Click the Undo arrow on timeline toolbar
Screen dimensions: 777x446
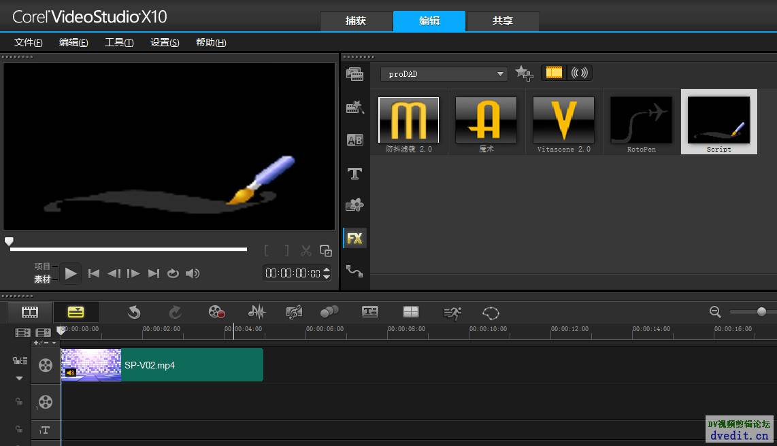coord(134,312)
